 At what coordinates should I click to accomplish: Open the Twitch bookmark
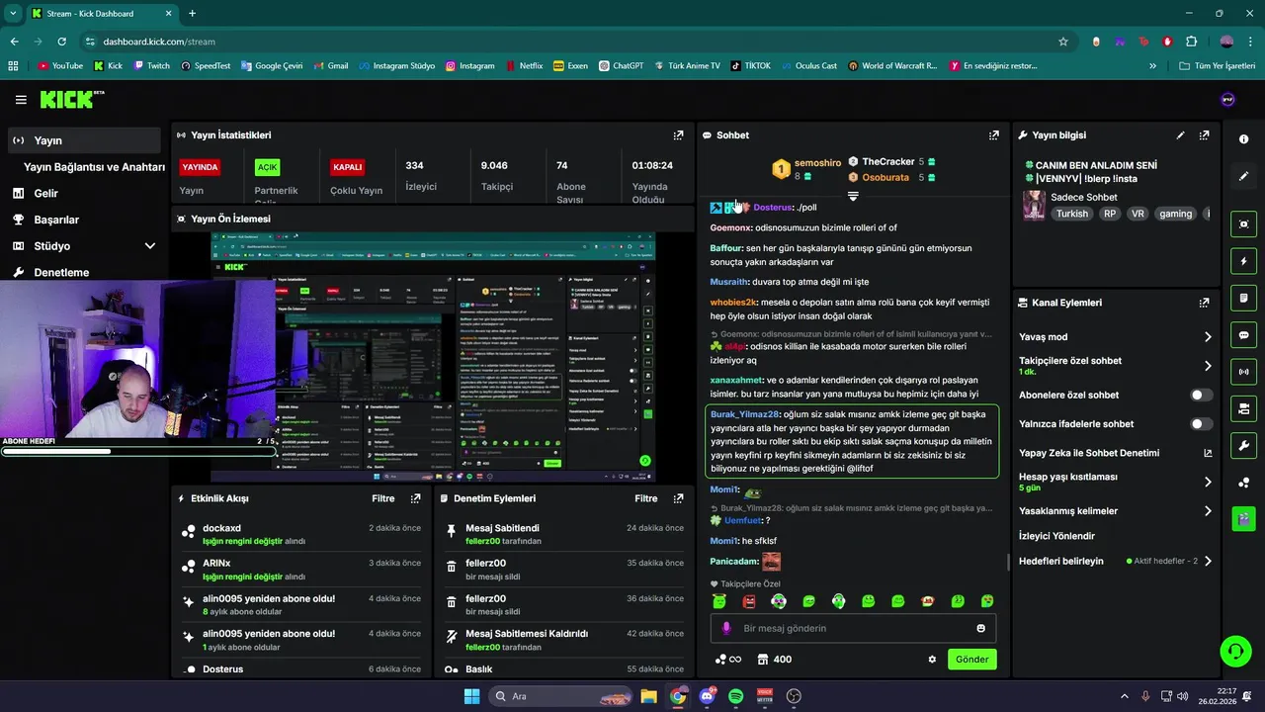(x=150, y=66)
